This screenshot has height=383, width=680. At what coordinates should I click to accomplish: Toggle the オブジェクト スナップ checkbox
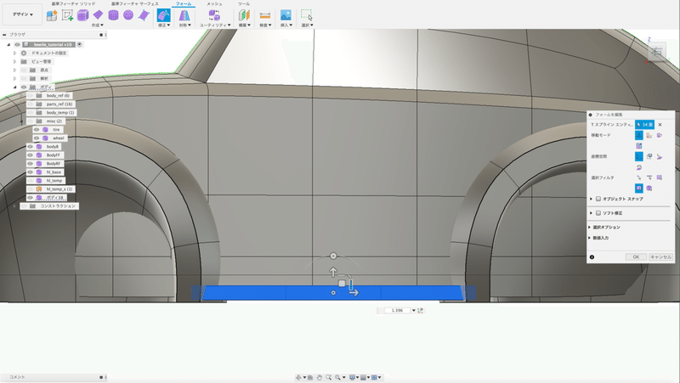[598, 199]
